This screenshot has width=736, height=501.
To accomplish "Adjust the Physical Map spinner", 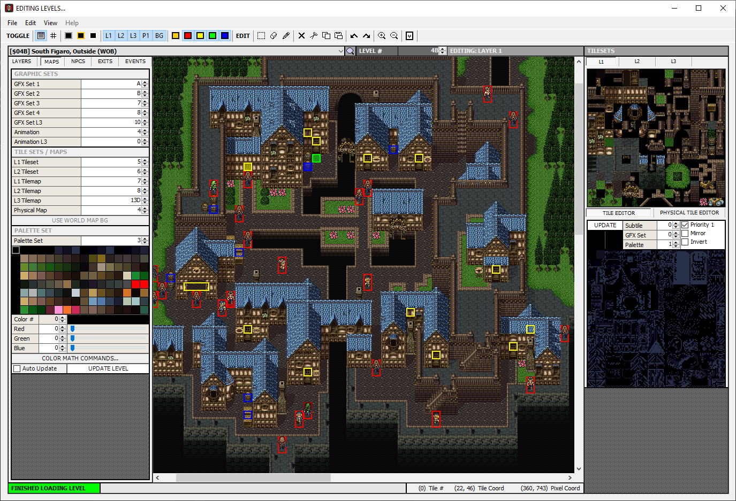I will pos(145,210).
